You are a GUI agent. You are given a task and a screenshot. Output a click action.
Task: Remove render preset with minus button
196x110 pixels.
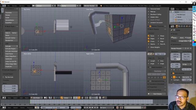190,48
